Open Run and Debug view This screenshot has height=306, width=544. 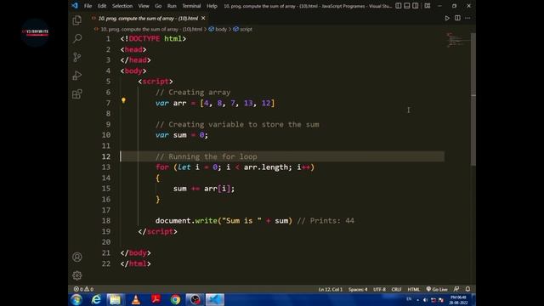click(x=77, y=76)
